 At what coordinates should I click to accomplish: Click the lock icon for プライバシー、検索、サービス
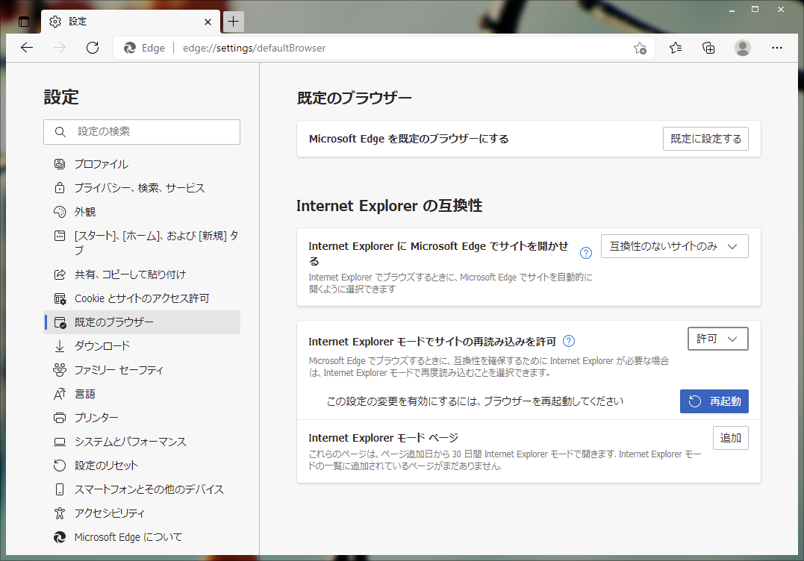pyautogui.click(x=60, y=188)
